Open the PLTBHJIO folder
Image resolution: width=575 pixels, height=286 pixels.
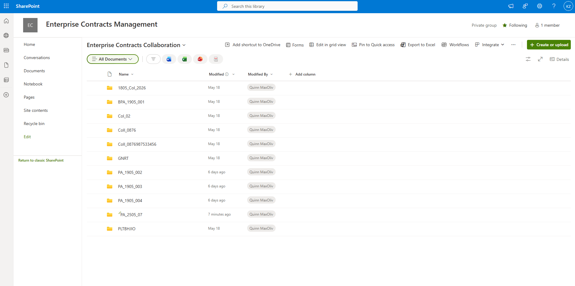(x=127, y=229)
